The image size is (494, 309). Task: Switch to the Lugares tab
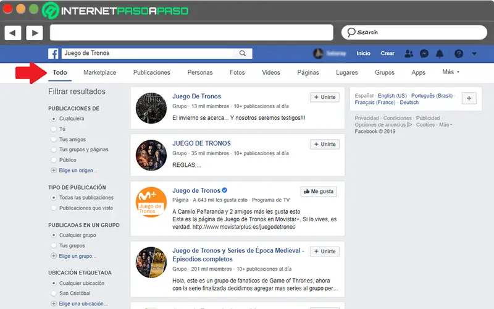click(347, 72)
